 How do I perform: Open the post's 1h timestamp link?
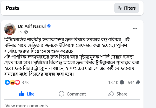[x=20, y=32]
